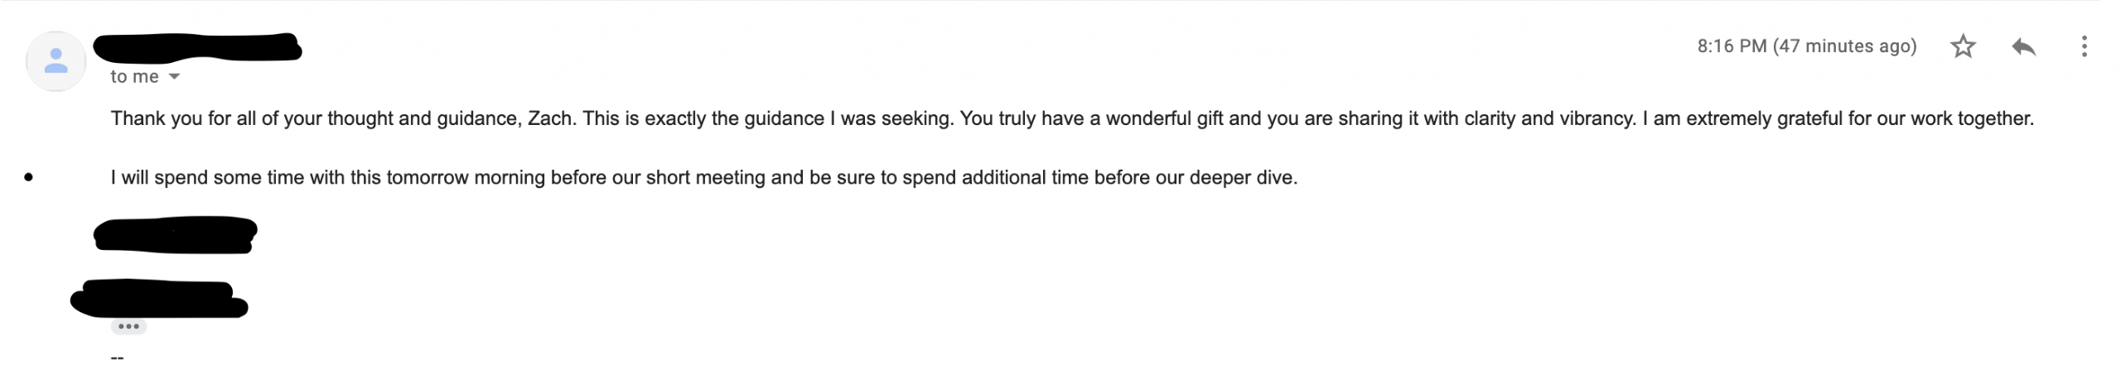Viewport: 2121px width, 365px height.
Task: Click the redacted name just below message body
Action: [175, 234]
